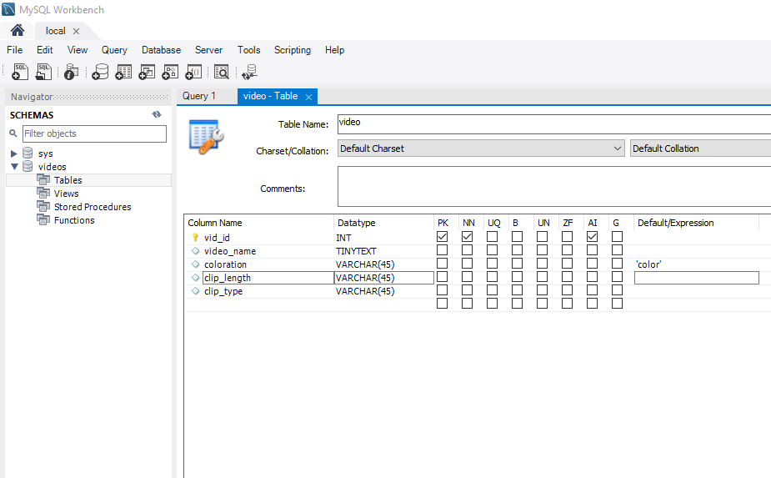
Task: Click the MySQL Workbench dolphin logo
Action: point(8,9)
